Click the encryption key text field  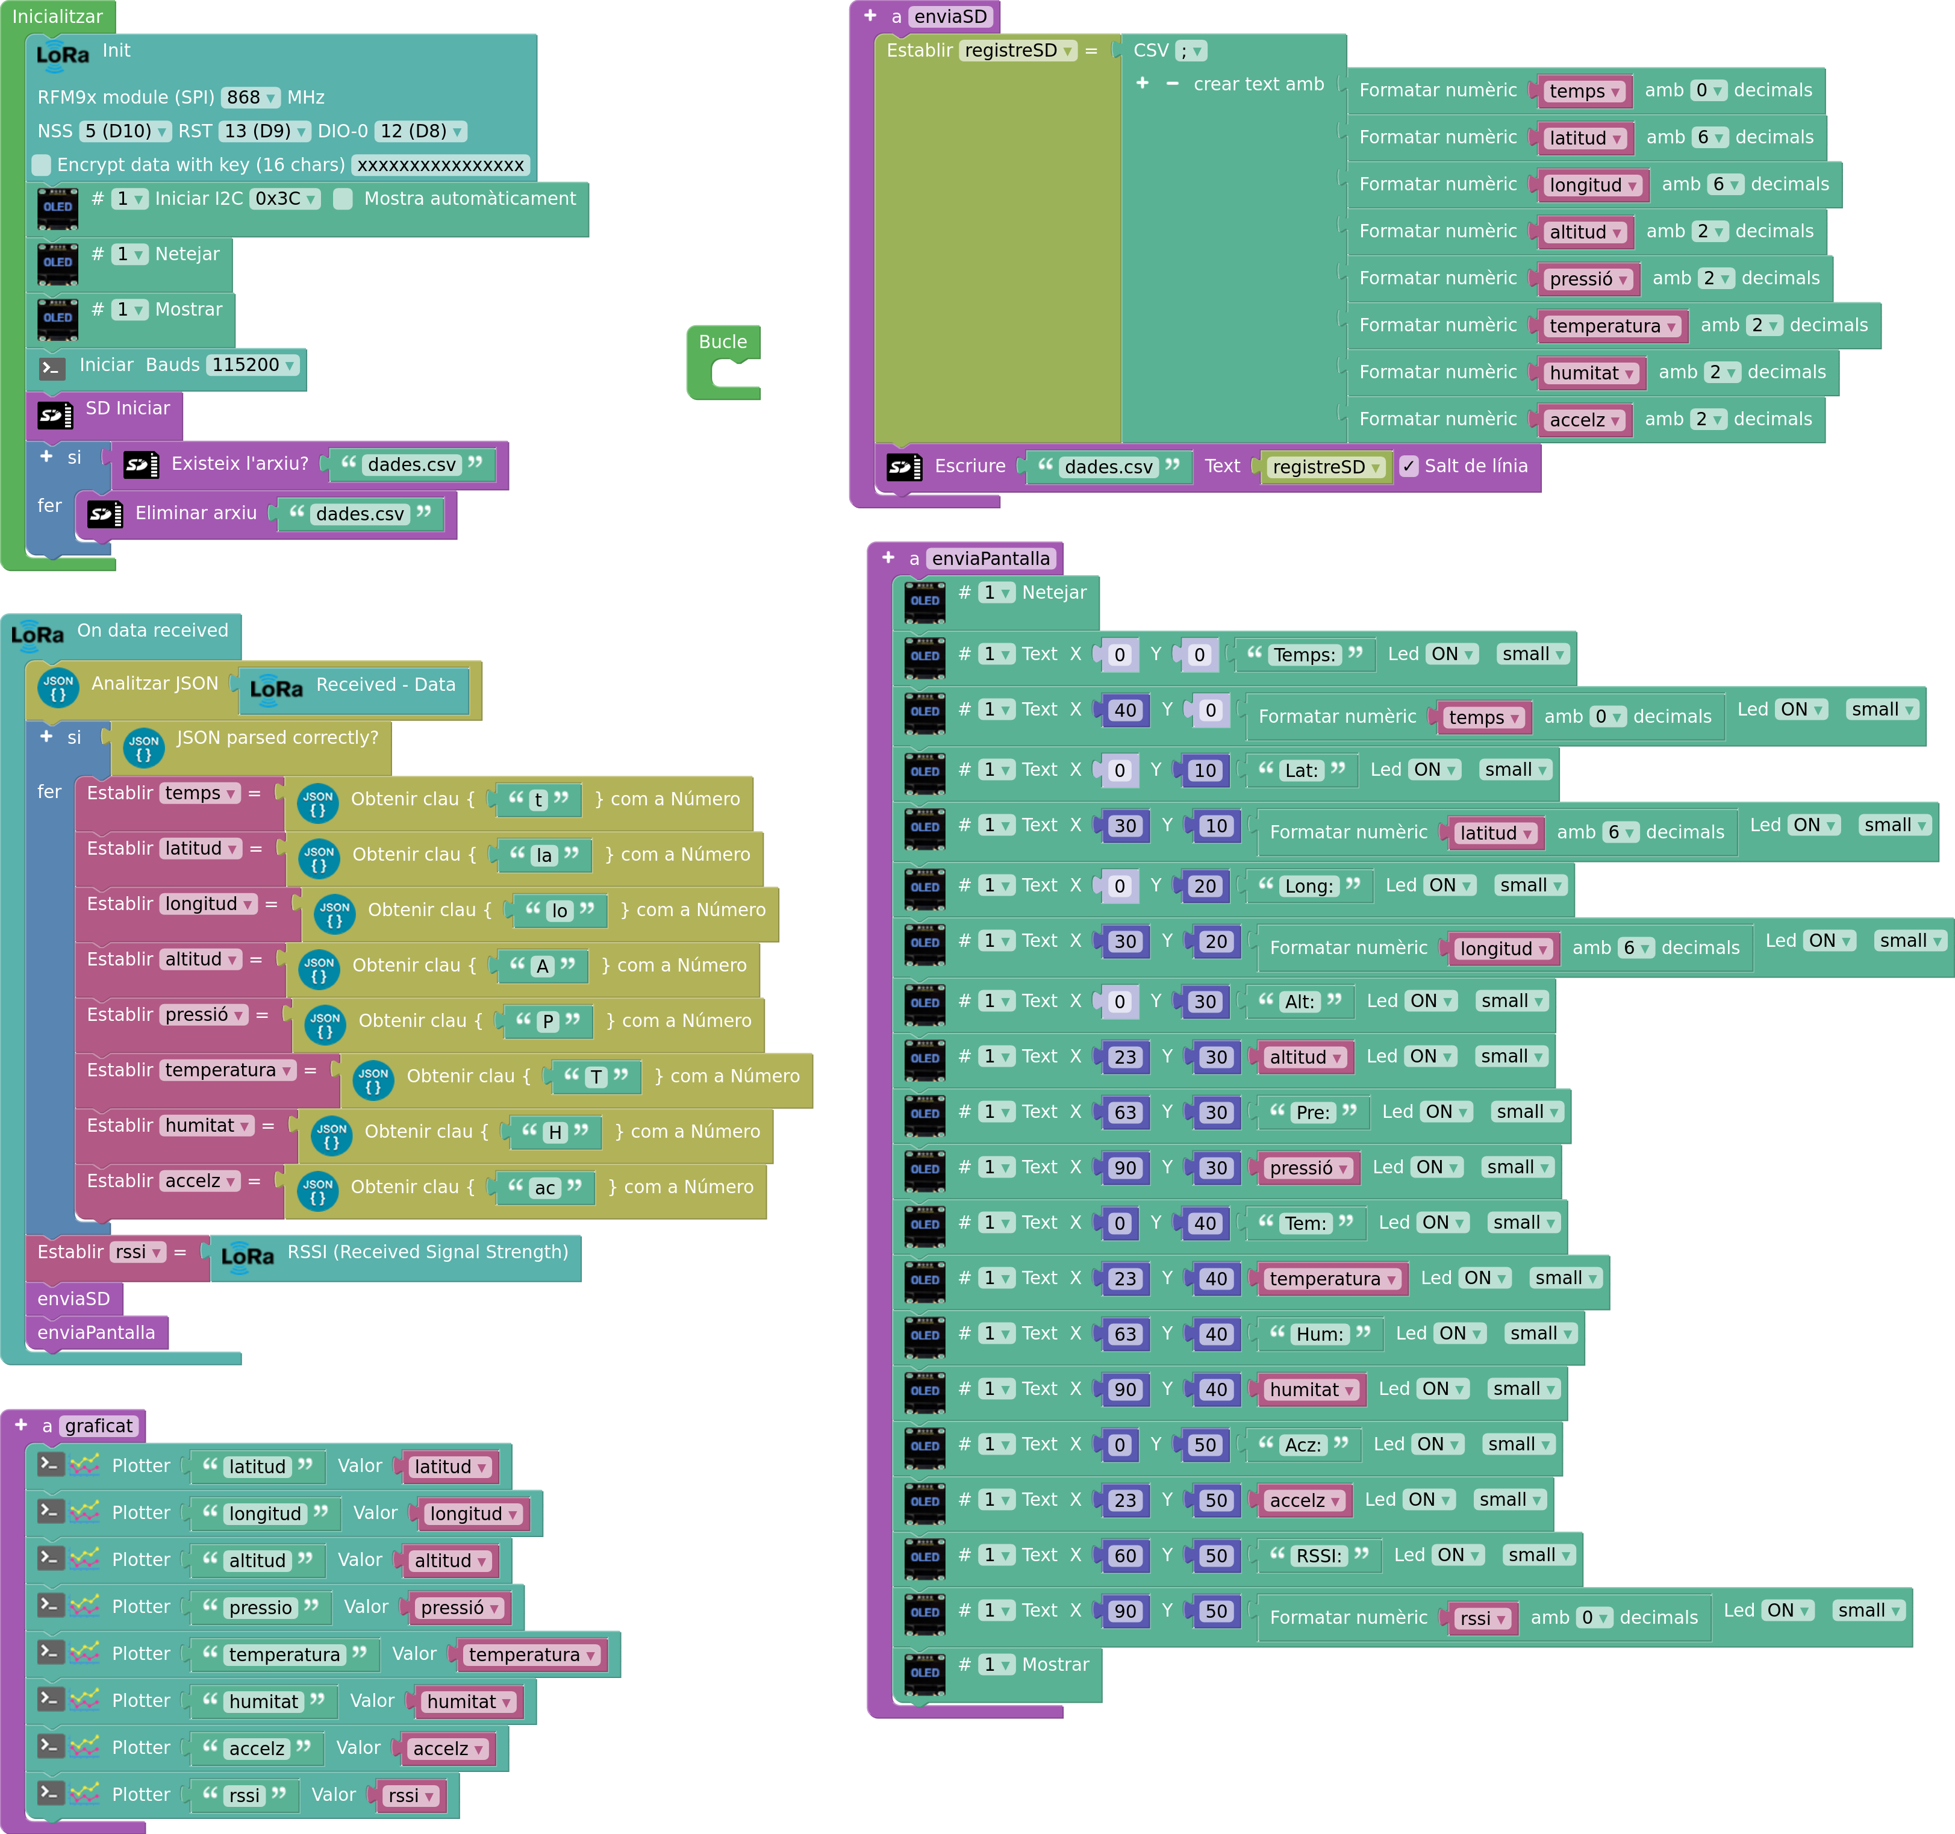[440, 165]
